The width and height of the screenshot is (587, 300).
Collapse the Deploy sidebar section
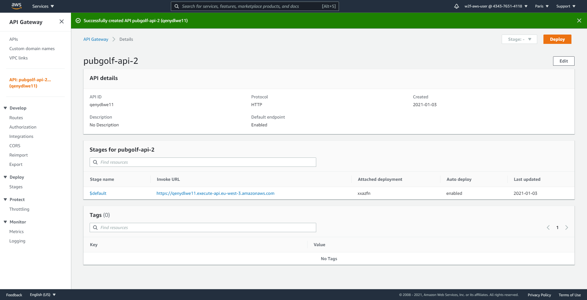[5, 177]
